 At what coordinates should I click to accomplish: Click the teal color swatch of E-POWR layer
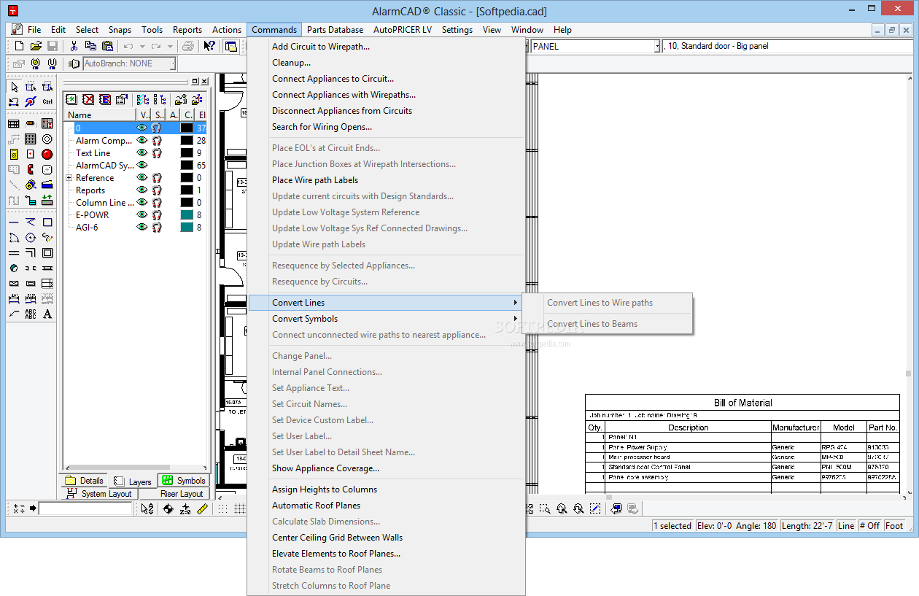tap(187, 214)
